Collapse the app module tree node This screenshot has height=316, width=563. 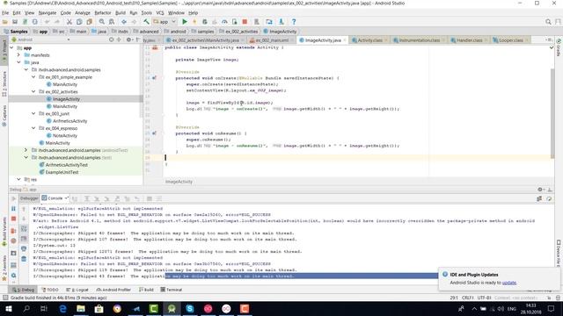tap(11, 47)
